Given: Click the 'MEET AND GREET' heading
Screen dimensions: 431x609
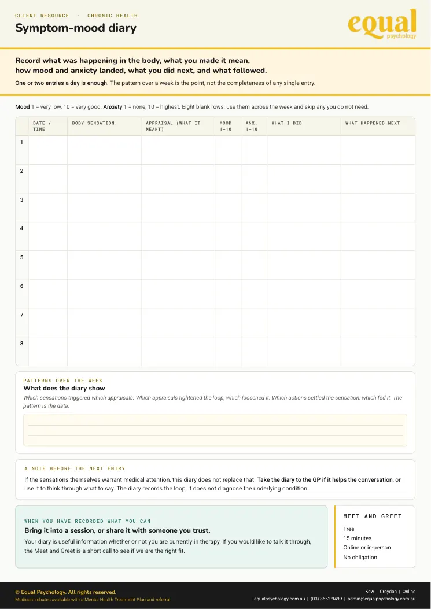Looking at the screenshot, I should [373, 516].
